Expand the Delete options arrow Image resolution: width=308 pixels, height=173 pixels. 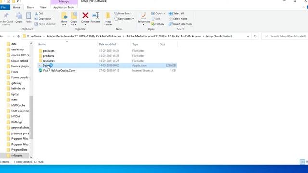85,25
